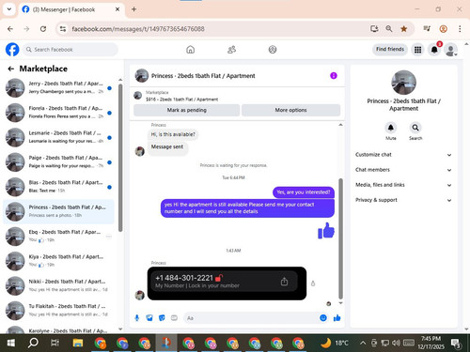
Task: Open the Fiorela conversation
Action: point(58,113)
